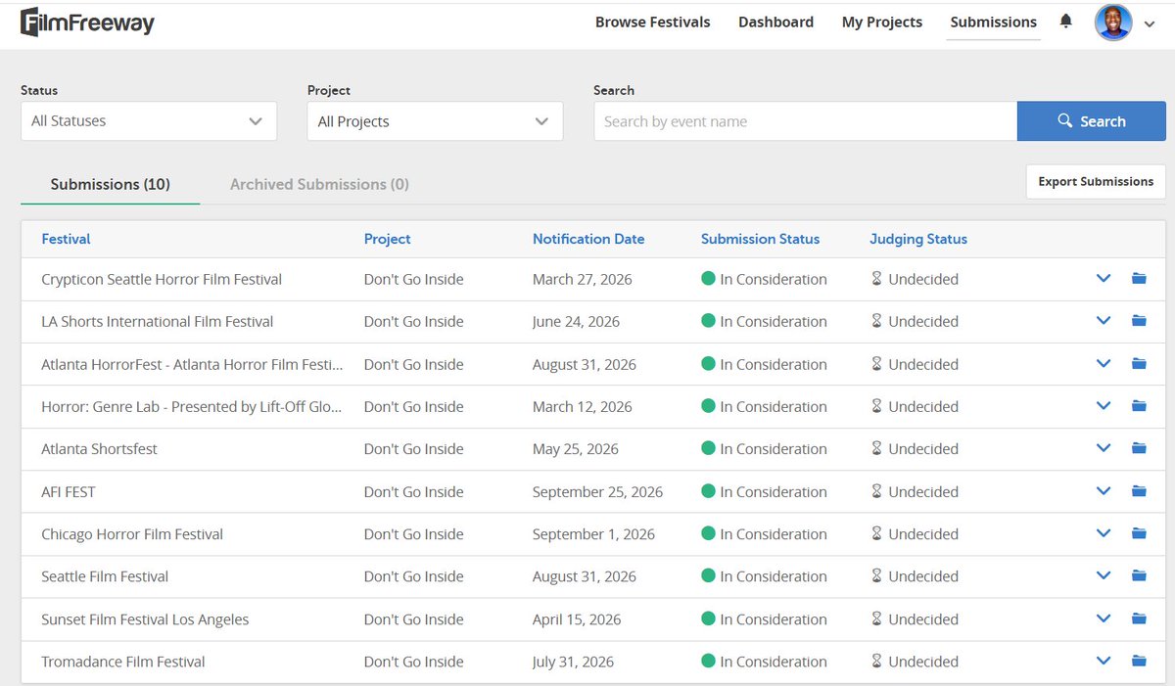Open LA Shorts International Film Festival link
Viewport: 1175px width, 686px height.
coord(158,321)
